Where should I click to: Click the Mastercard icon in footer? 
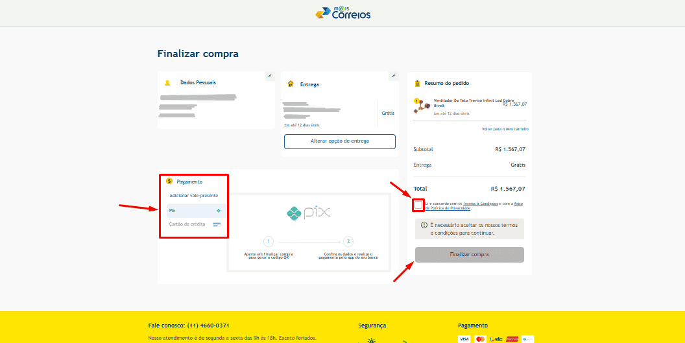point(480,338)
